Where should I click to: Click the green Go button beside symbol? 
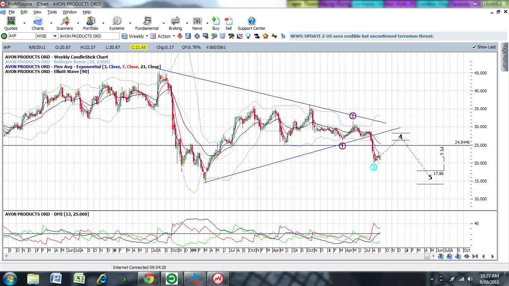coord(4,36)
